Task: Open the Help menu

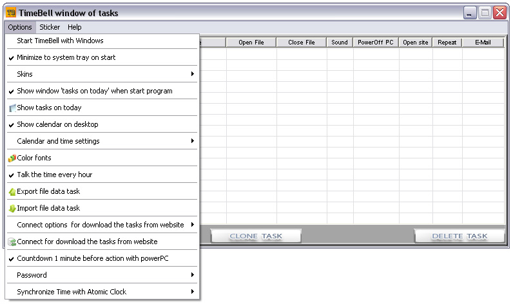Action: [x=75, y=27]
